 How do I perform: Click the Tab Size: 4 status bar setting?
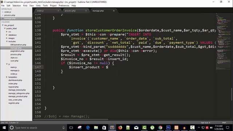tap(205, 123)
